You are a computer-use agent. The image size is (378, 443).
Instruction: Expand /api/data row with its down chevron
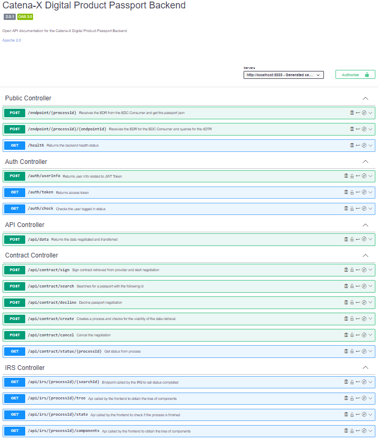pyautogui.click(x=370, y=239)
